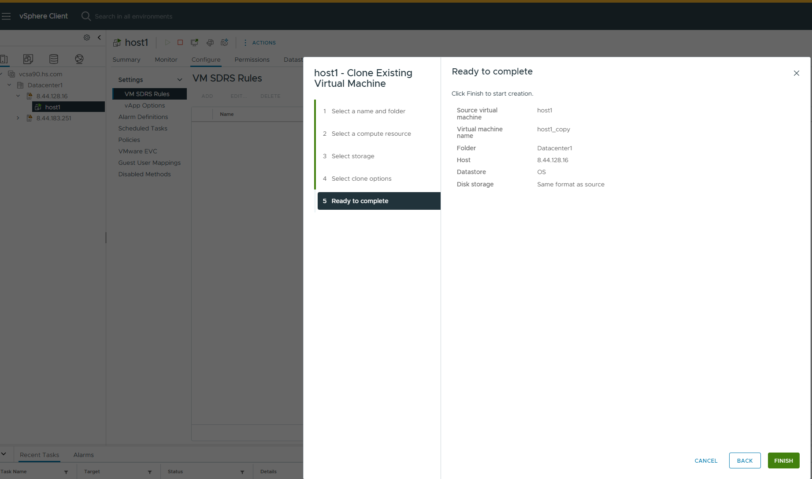Click the vcsa90.hs.com vCenter icon
Viewport: 812px width, 479px height.
pyautogui.click(x=12, y=74)
